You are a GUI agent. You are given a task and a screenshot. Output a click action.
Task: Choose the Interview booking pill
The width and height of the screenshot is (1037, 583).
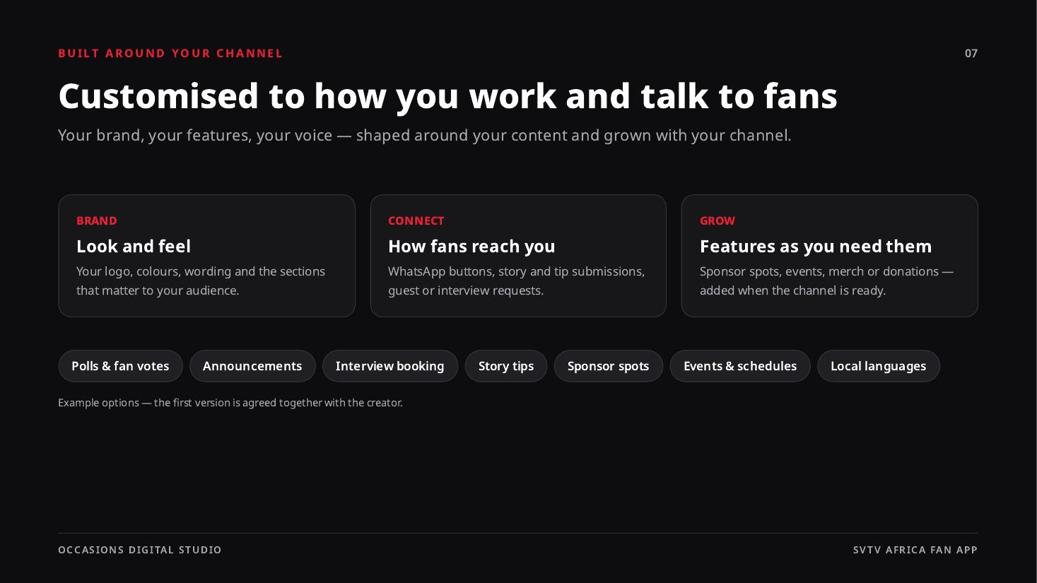(390, 366)
